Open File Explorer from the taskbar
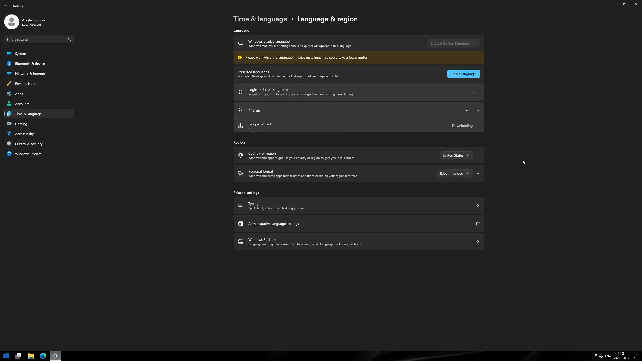Image resolution: width=642 pixels, height=361 pixels. click(x=31, y=356)
